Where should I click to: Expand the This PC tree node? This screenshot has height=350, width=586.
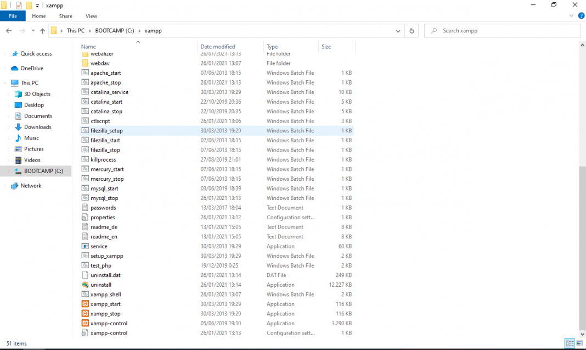5,83
